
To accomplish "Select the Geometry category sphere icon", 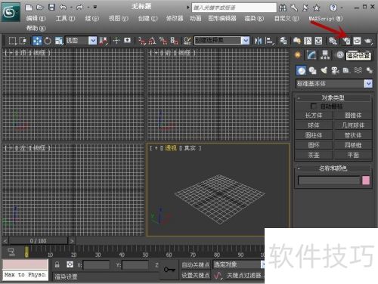I will point(301,70).
